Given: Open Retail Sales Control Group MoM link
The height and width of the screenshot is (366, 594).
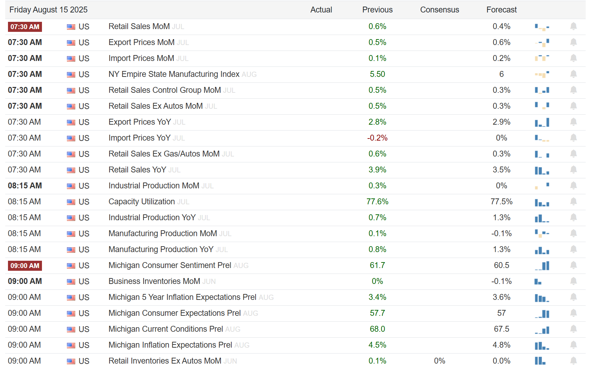Looking at the screenshot, I should pos(164,90).
